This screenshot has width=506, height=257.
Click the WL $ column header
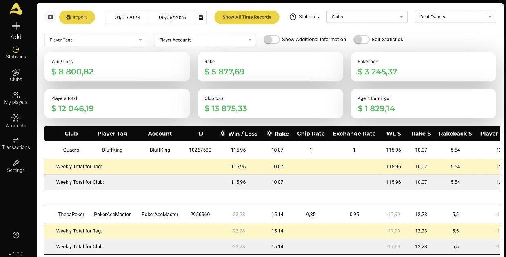[393, 134]
